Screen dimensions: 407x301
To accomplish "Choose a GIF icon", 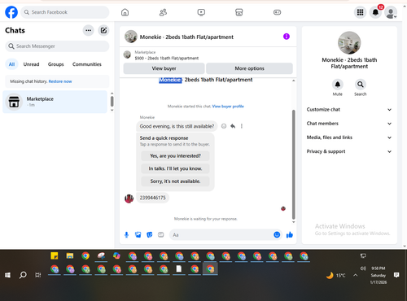I will pos(161,235).
